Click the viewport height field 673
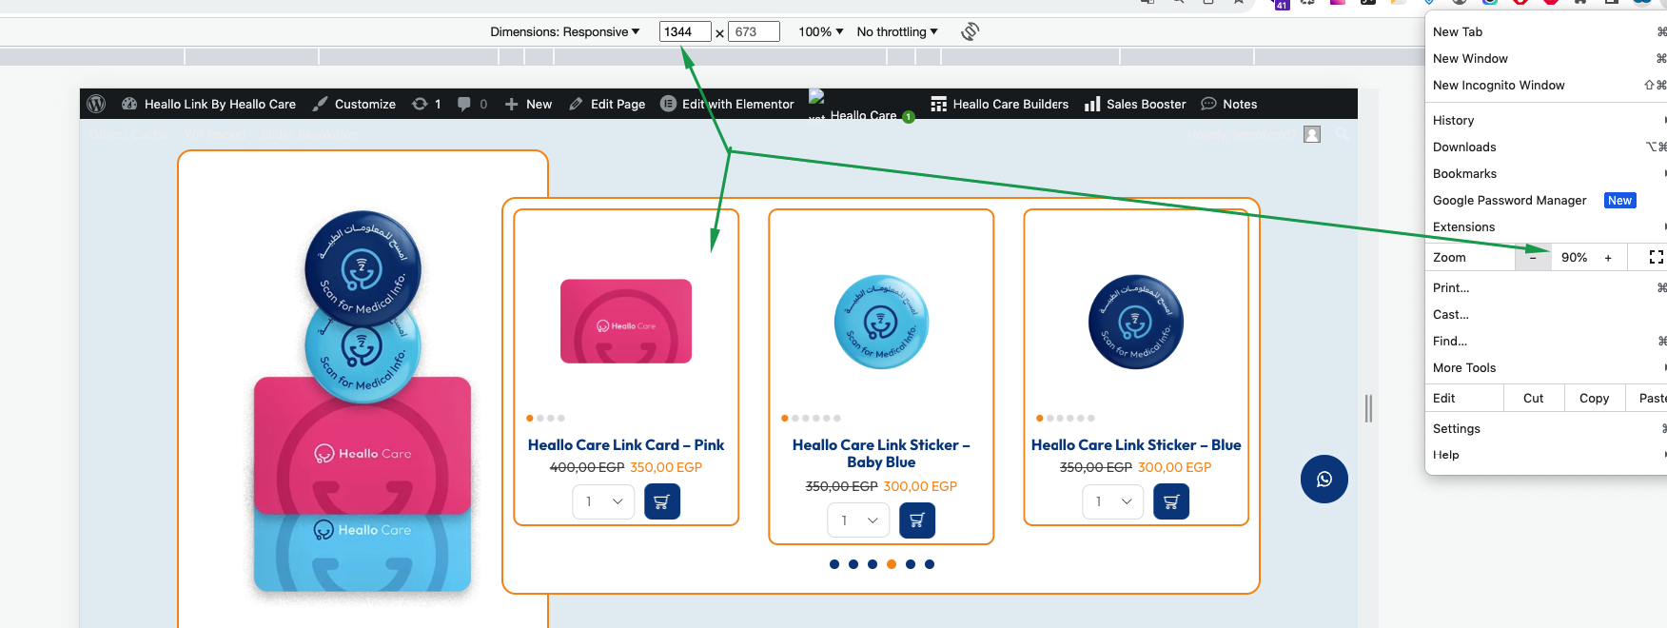The height and width of the screenshot is (628, 1667). (x=754, y=31)
